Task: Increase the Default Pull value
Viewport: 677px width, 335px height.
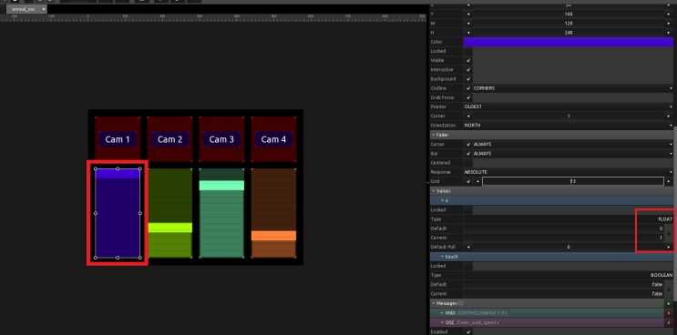Action: point(669,247)
